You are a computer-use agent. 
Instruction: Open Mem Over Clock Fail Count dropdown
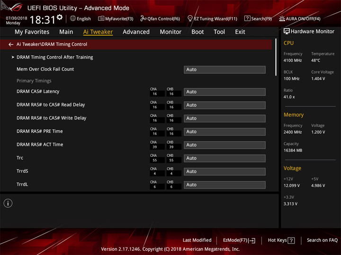(x=224, y=69)
